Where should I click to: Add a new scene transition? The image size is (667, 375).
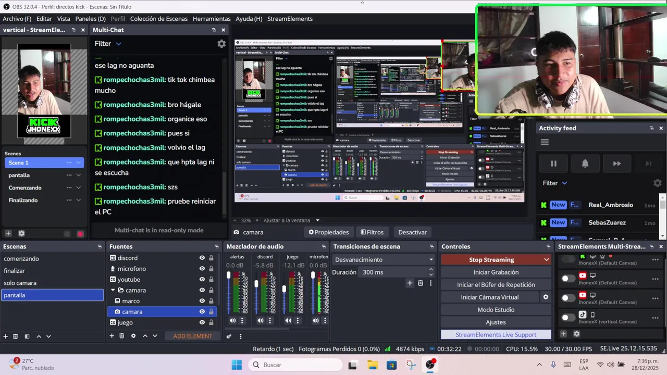pyautogui.click(x=410, y=283)
